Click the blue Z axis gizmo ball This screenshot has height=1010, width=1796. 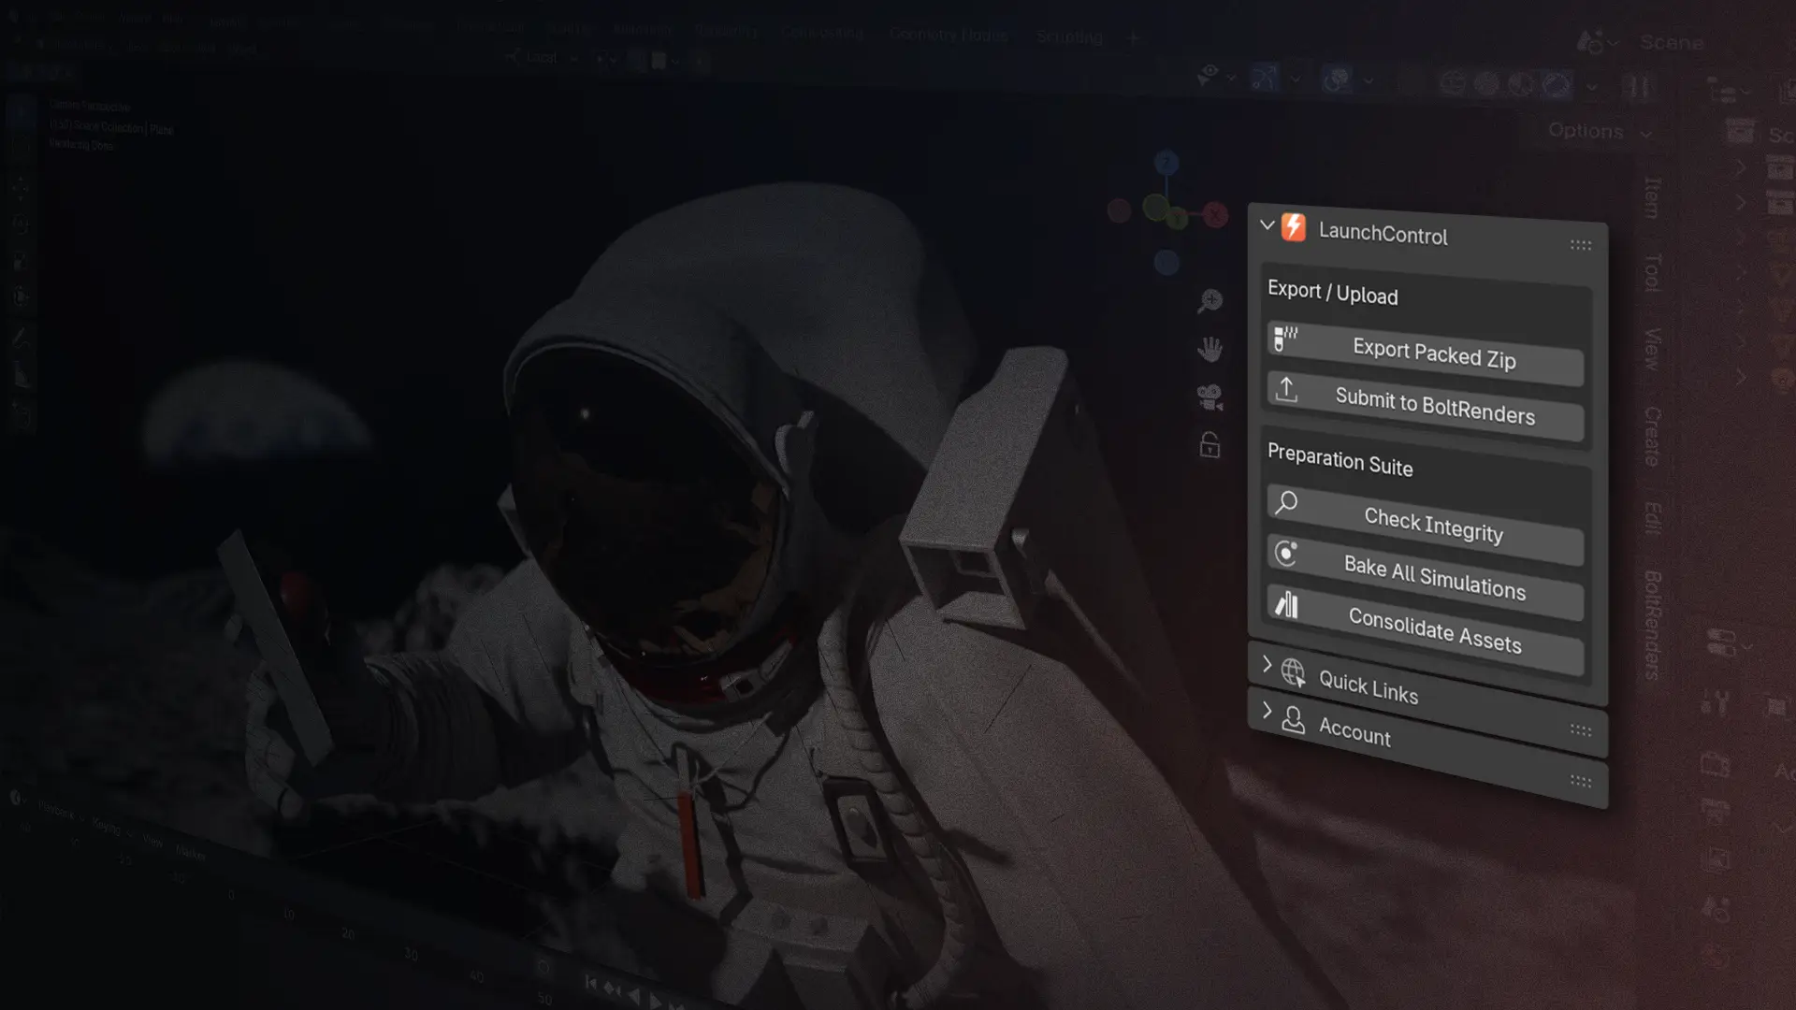click(1166, 164)
